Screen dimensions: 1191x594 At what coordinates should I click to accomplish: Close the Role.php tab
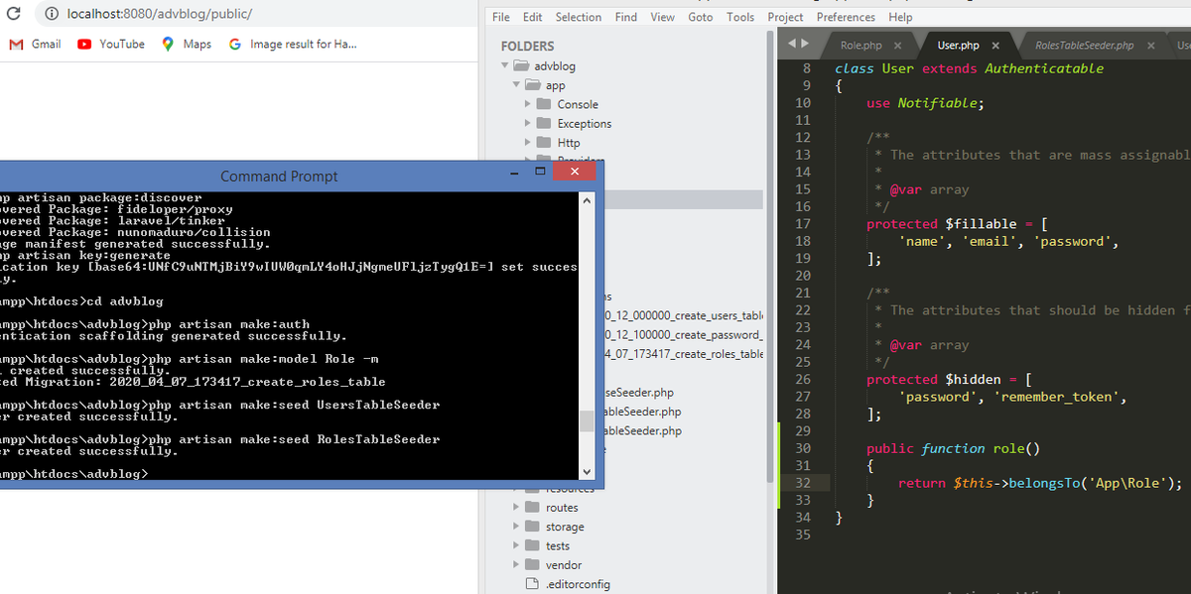[897, 46]
